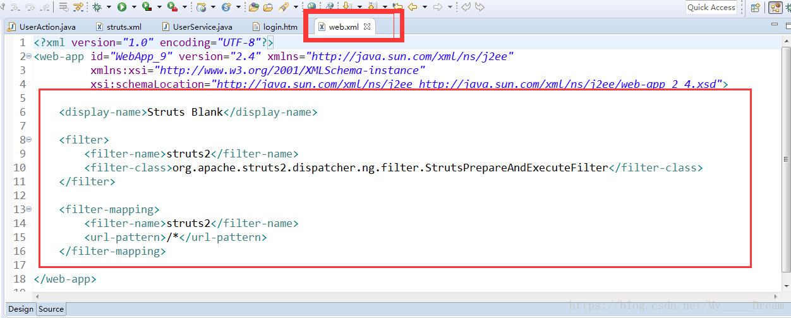Viewport: 791px width, 318px height.
Task: Click the grey Forward navigation arrow
Action: (x=437, y=7)
